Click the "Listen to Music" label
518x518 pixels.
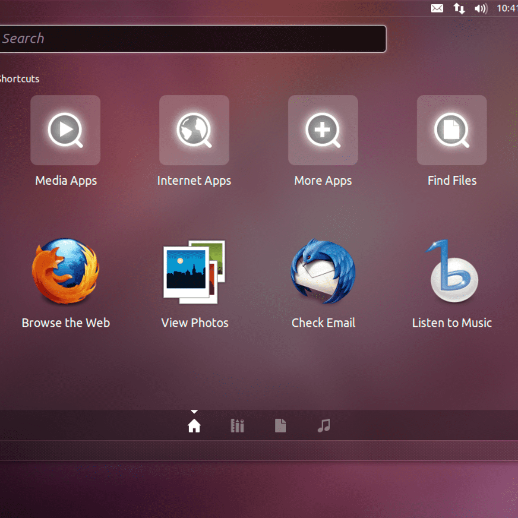tap(452, 323)
